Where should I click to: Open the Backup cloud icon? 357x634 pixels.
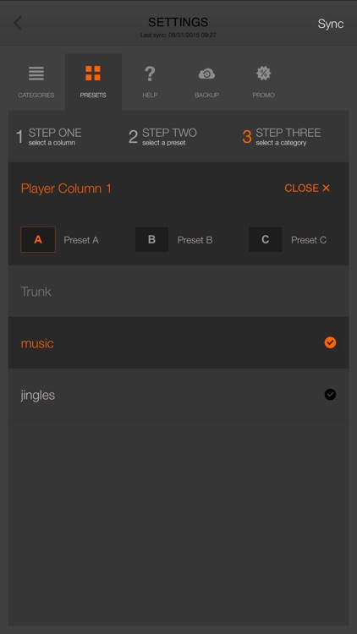(x=206, y=74)
